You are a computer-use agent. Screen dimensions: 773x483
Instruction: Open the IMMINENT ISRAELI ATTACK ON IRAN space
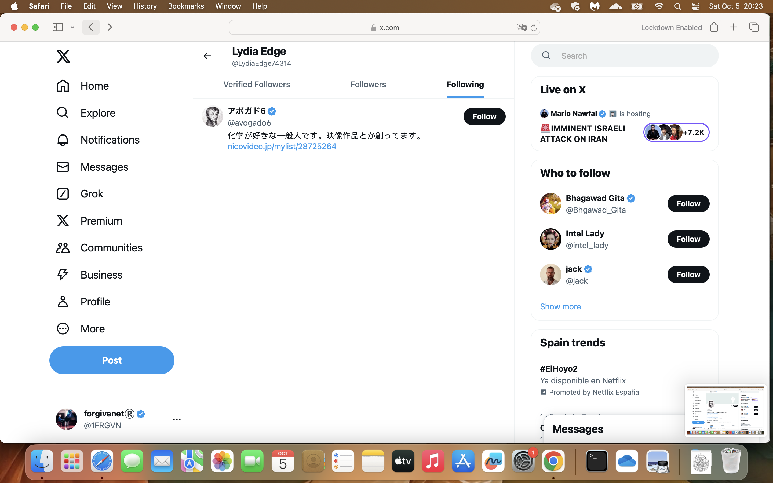582,134
